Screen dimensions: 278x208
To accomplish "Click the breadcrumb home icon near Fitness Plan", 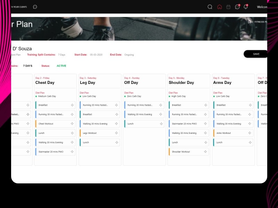I will [249, 22].
